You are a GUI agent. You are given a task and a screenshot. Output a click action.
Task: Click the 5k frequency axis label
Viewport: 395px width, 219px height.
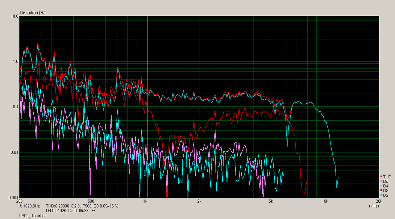[271, 201]
